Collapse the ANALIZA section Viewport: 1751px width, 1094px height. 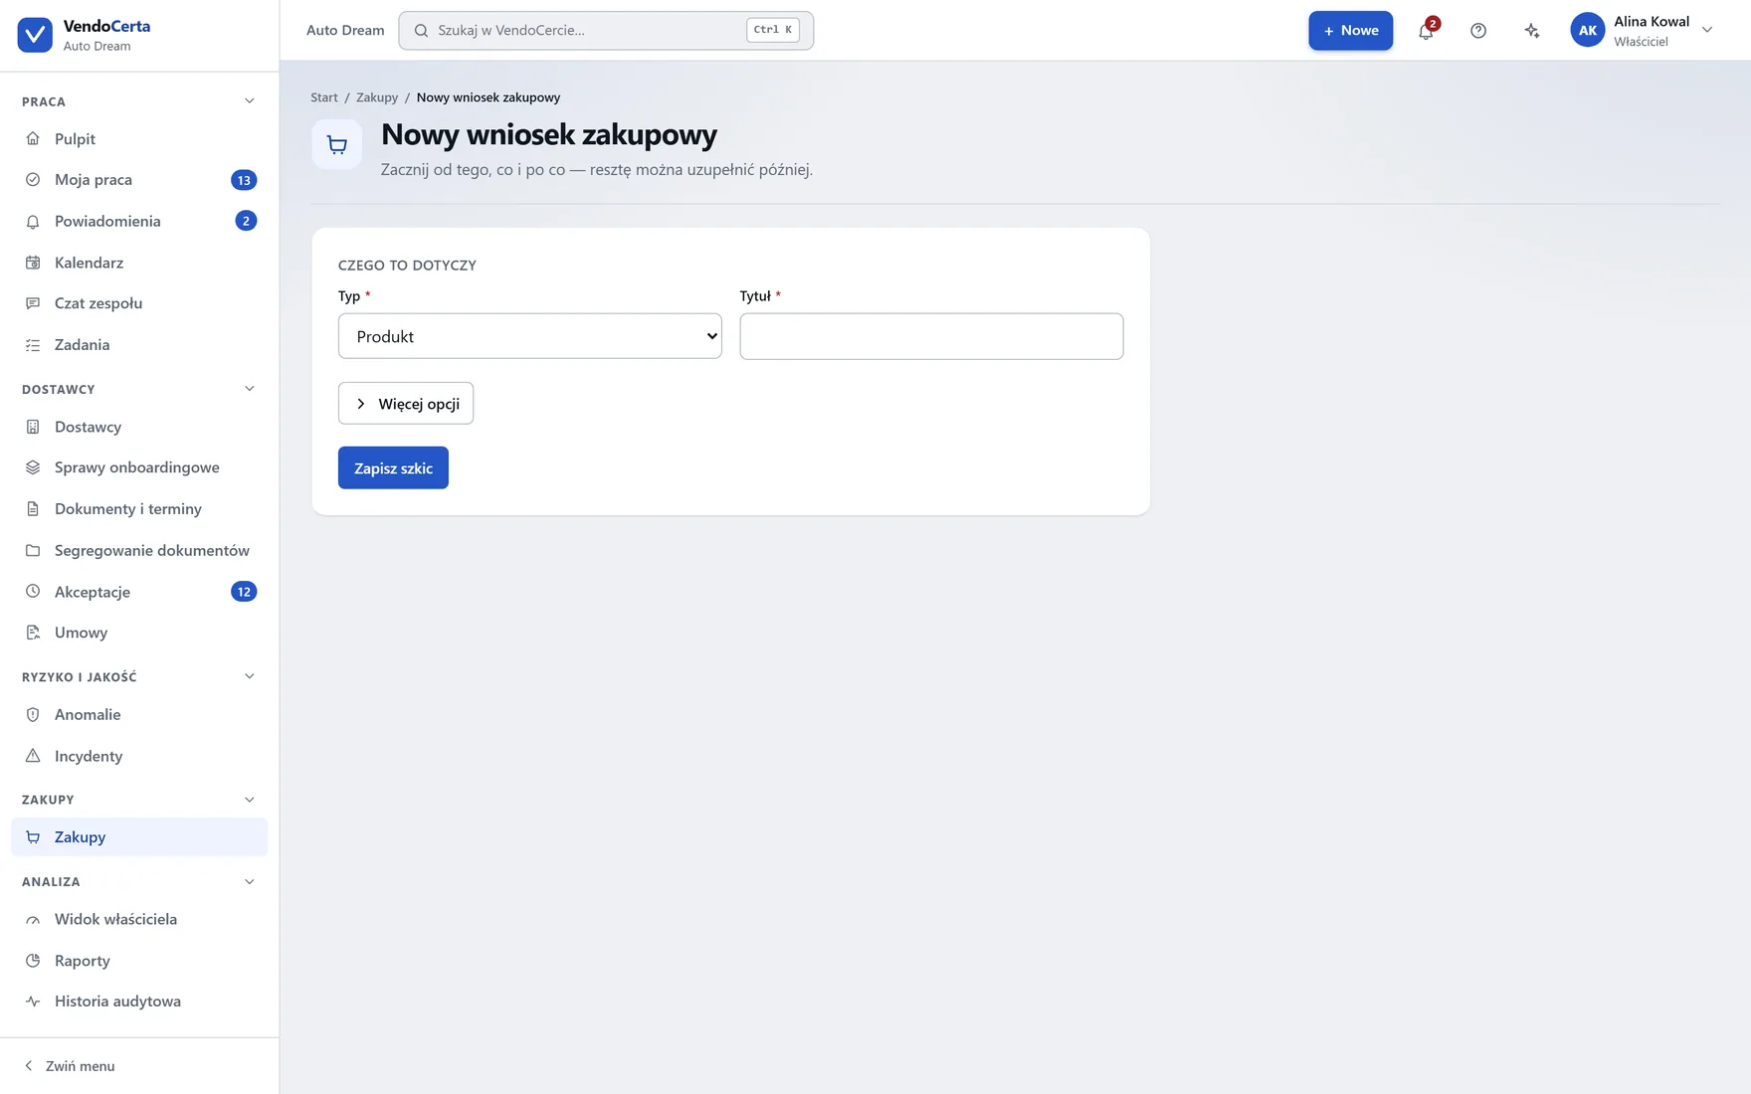pos(250,882)
